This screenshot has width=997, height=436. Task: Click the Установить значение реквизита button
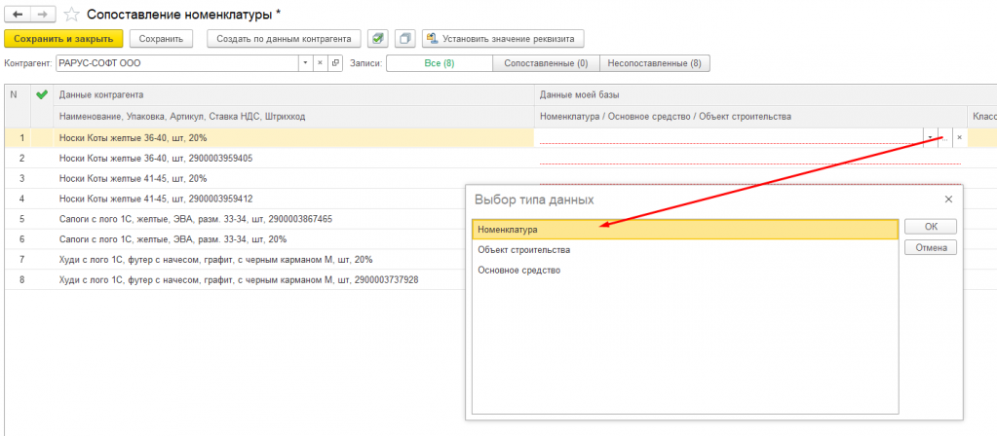click(x=503, y=39)
